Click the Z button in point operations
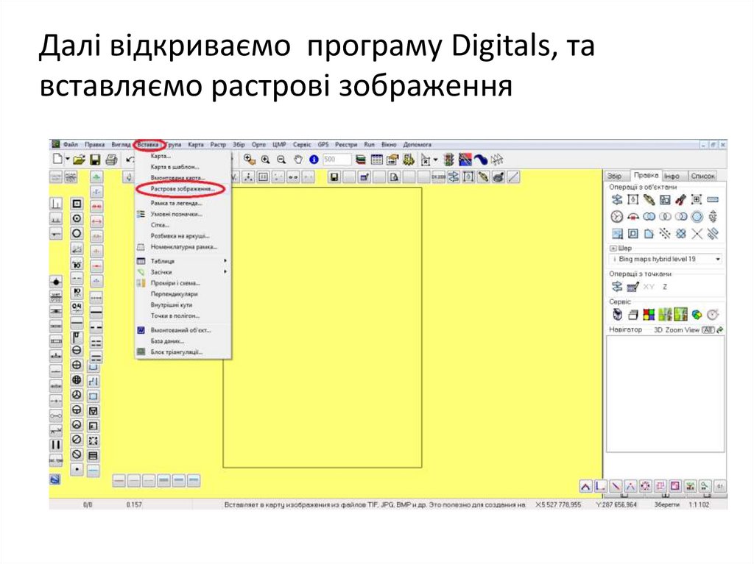This screenshot has height=564, width=754. (665, 288)
